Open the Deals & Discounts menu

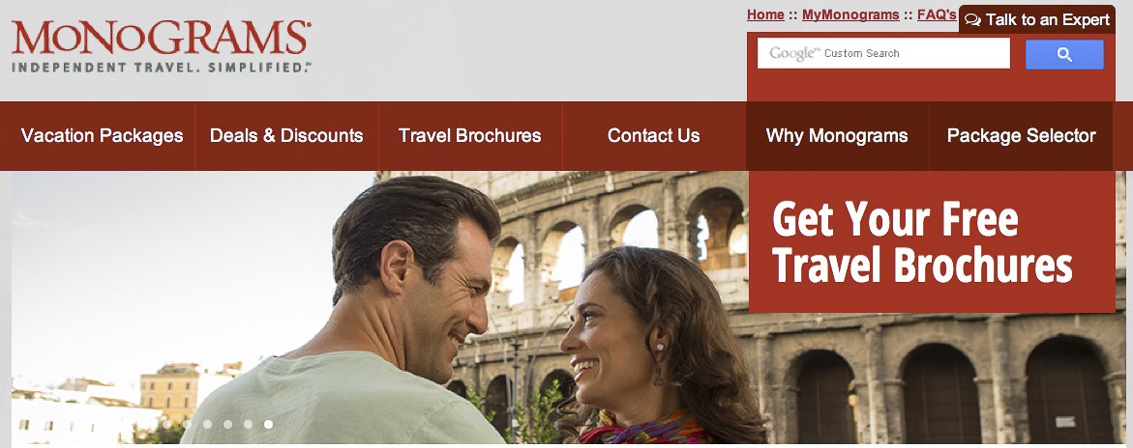[286, 135]
